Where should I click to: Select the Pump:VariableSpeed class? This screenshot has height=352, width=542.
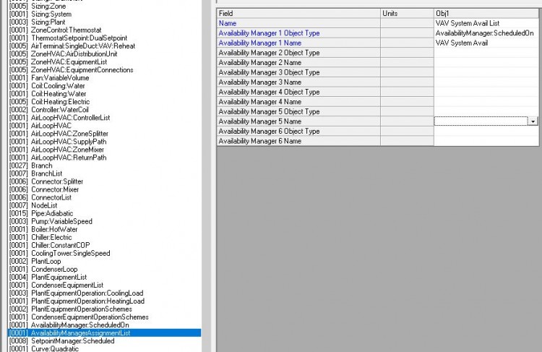(x=61, y=221)
